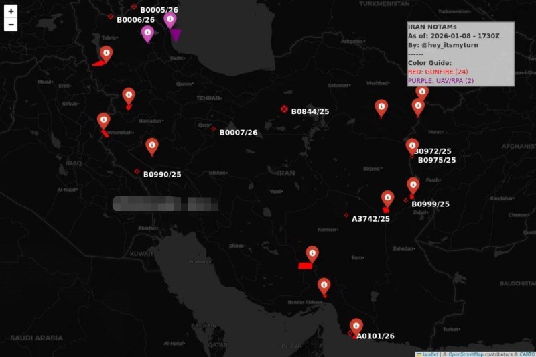Click the TEHRAN city label
Image resolution: width=536 pixels, height=357 pixels.
click(209, 98)
